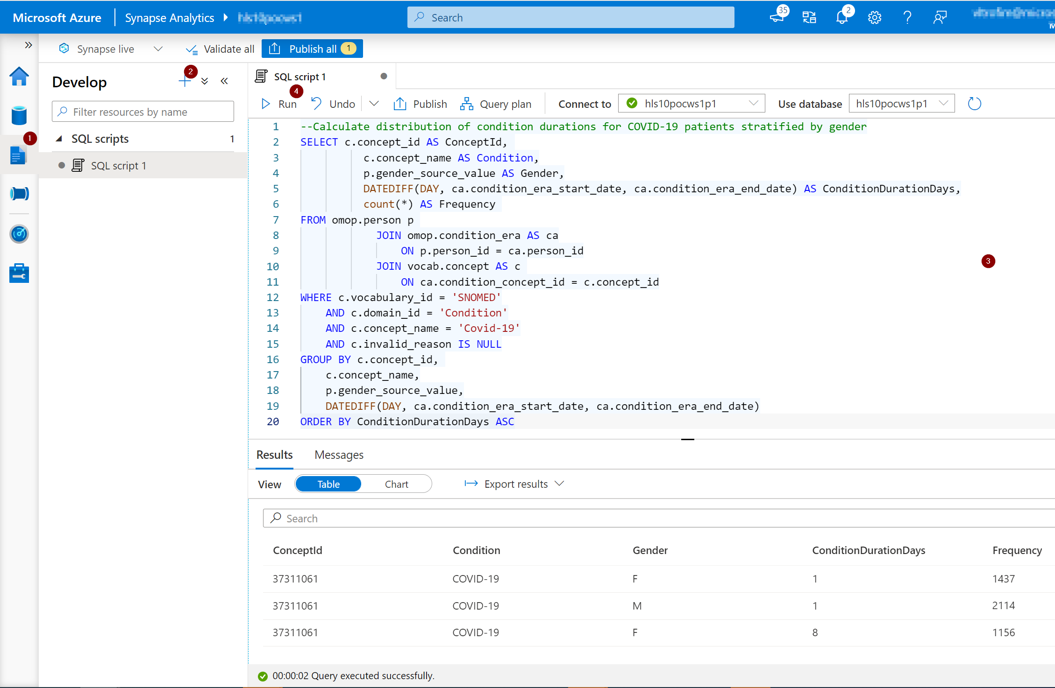Collapse the SQL scripts tree group
Screen dimensions: 1055x688
pos(59,139)
